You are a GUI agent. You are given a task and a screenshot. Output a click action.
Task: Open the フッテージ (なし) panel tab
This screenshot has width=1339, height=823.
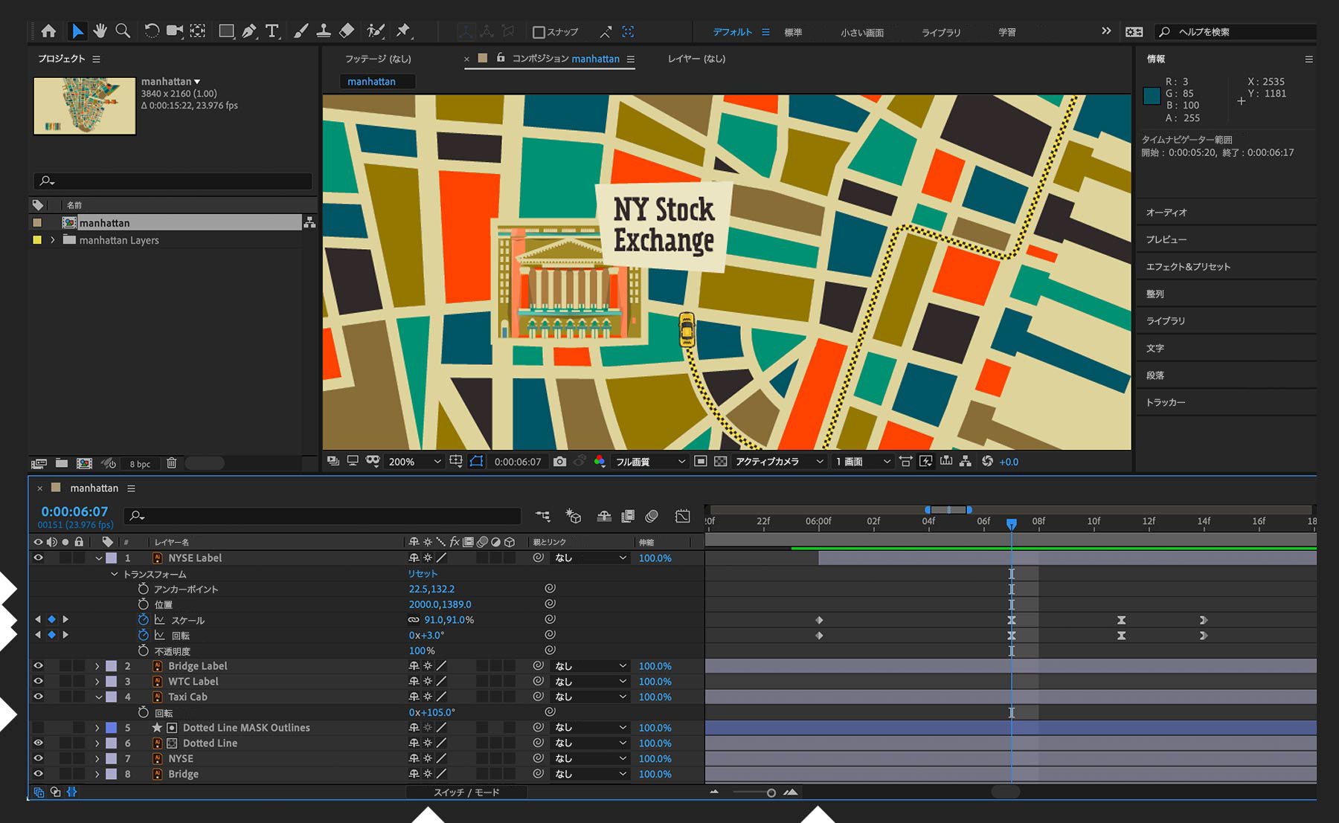coord(378,59)
